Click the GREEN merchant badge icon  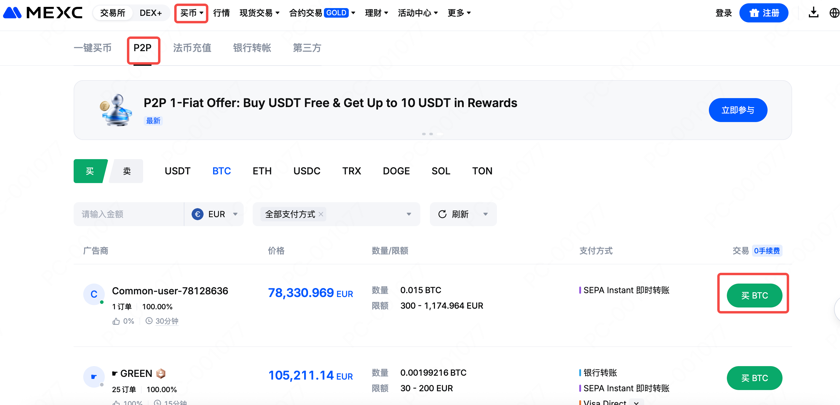point(161,373)
